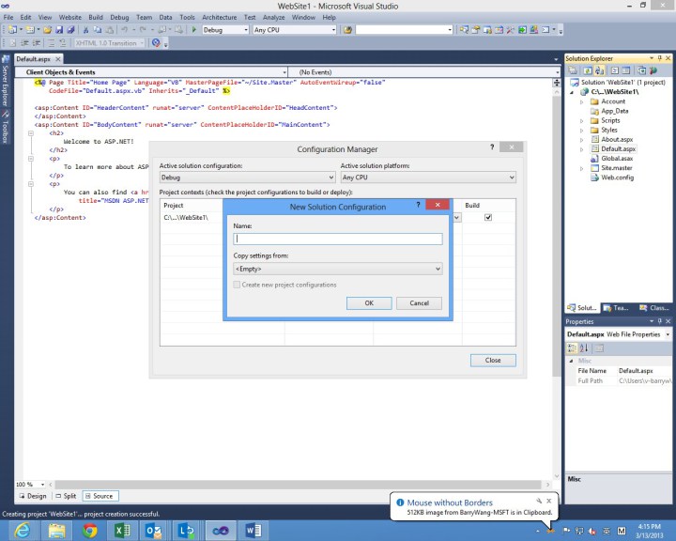Click the Start Debugging green arrow
676x541 pixels.
pyautogui.click(x=193, y=30)
